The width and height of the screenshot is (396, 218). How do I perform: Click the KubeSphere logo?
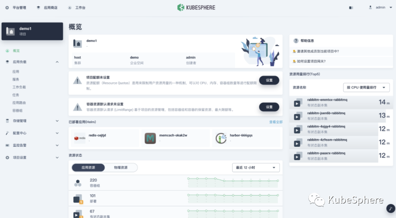click(196, 8)
